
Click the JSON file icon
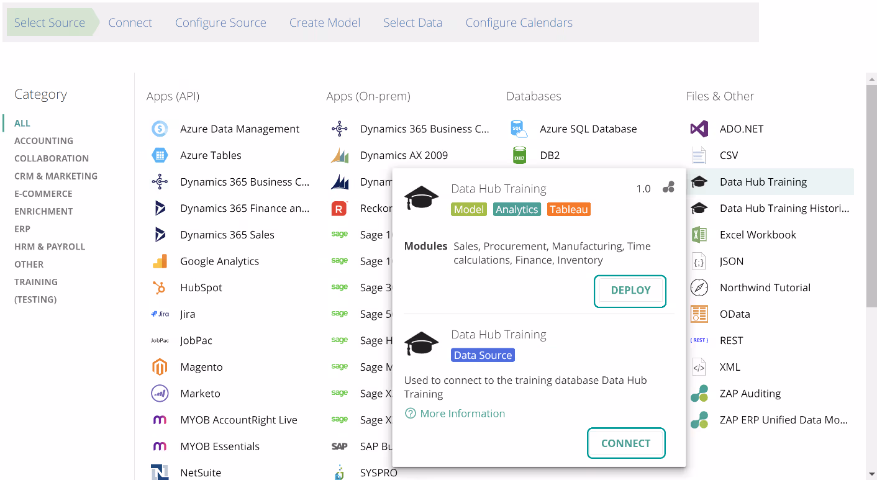pyautogui.click(x=699, y=261)
